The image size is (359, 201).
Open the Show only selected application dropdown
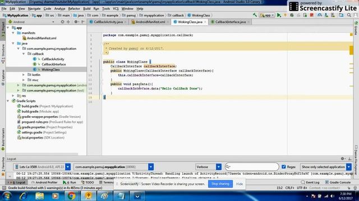[325, 167]
